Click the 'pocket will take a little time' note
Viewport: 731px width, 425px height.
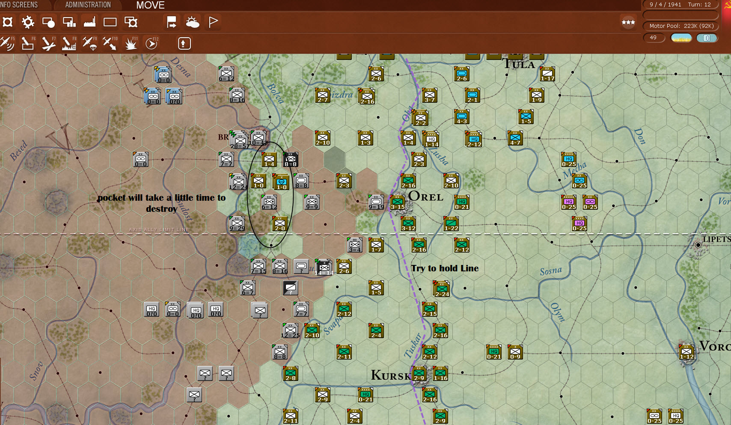pos(161,203)
